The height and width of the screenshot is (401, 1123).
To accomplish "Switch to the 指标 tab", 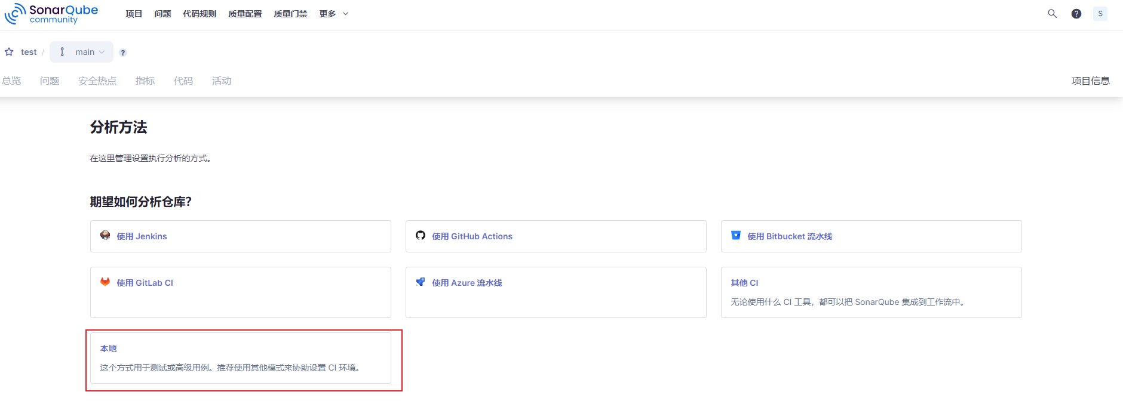I will point(145,81).
